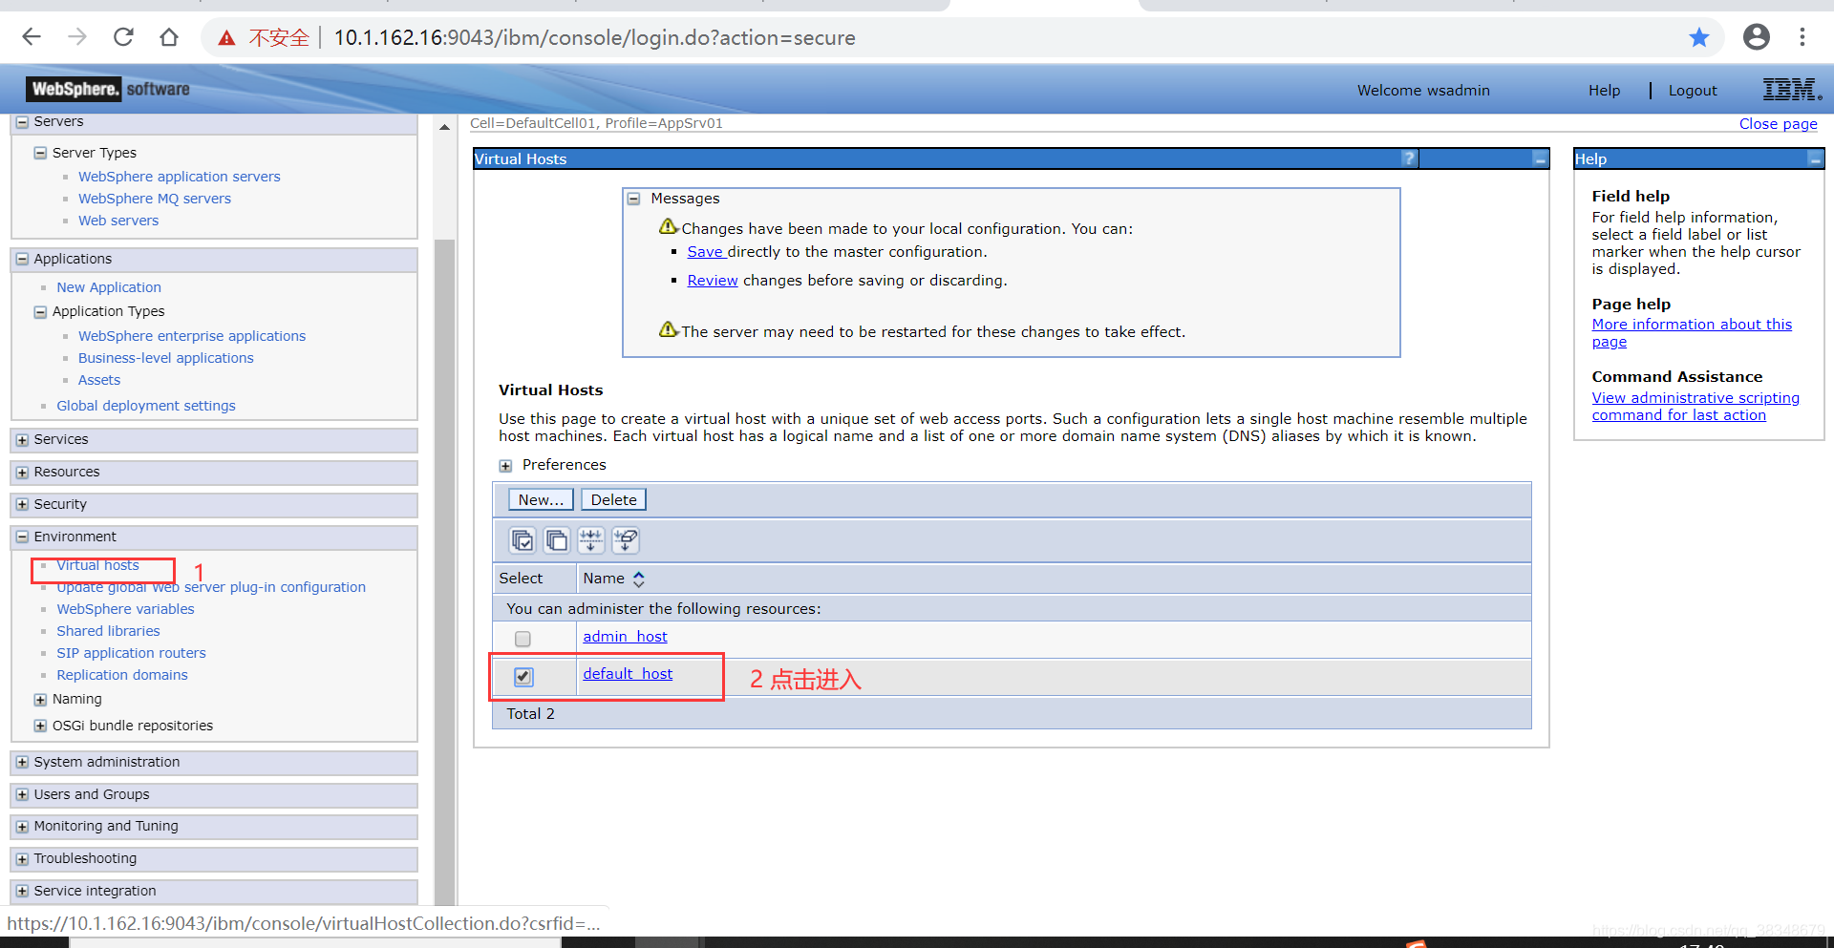This screenshot has height=948, width=1834.
Task: Expand the Services section
Action: click(x=22, y=440)
